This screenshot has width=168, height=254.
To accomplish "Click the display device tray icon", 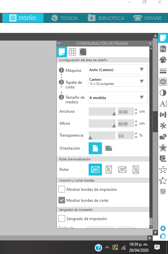I will 115,248.
